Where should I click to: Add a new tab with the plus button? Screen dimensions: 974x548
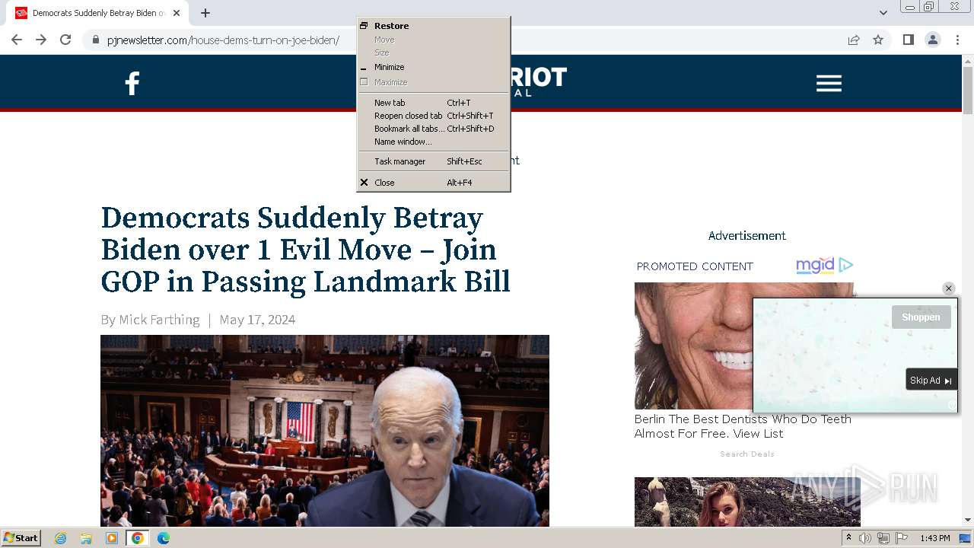pyautogui.click(x=205, y=13)
